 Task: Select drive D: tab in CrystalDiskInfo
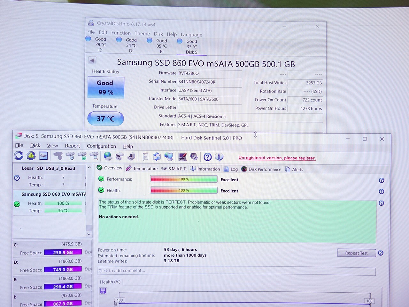pyautogui.click(x=131, y=45)
